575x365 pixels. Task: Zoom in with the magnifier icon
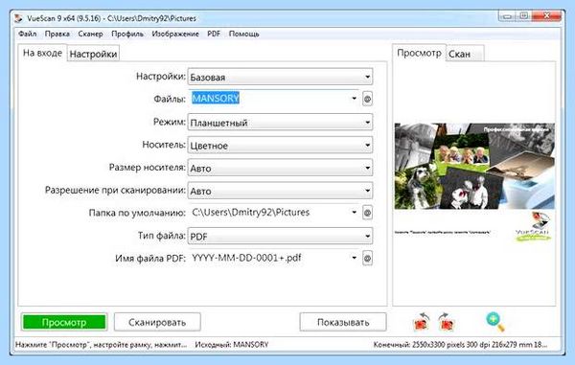pyautogui.click(x=495, y=322)
